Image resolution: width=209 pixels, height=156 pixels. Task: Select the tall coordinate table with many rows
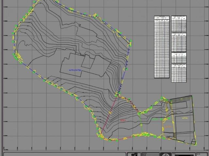point(162,47)
